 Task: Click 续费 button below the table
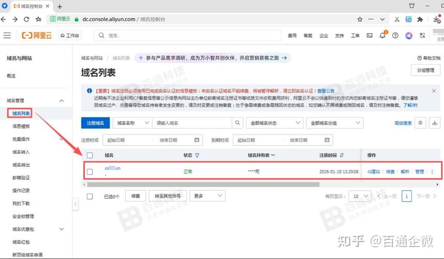[136, 196]
